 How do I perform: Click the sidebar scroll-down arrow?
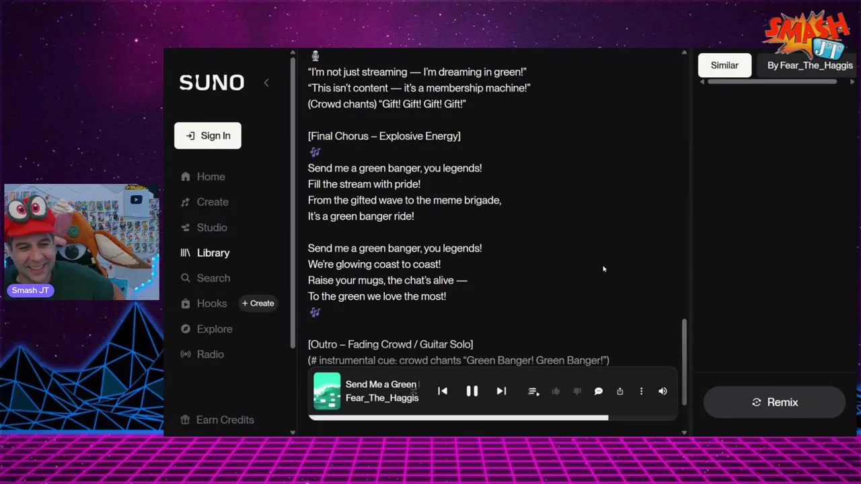293,432
